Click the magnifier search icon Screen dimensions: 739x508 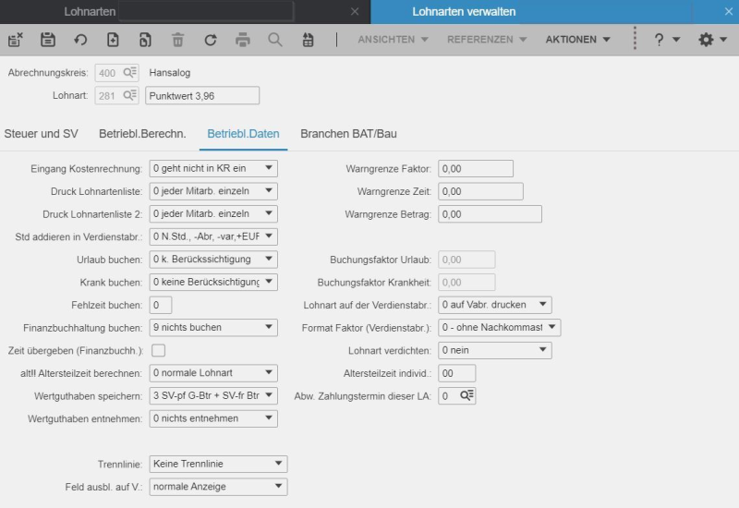[x=275, y=40]
